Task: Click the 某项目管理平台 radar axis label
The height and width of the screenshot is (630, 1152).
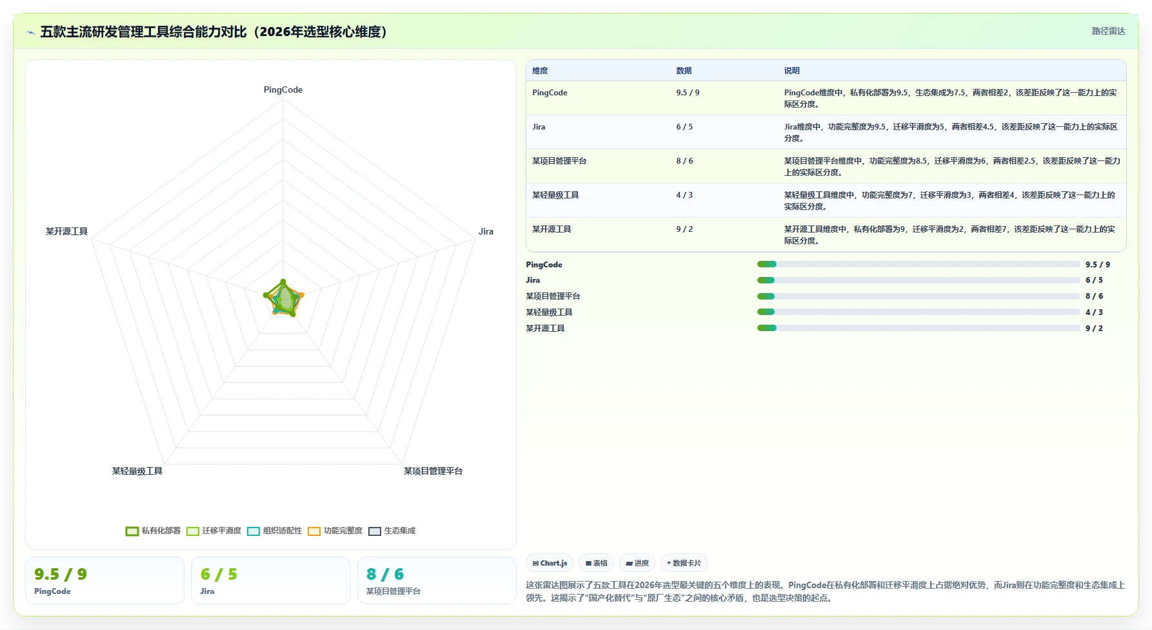Action: (433, 472)
